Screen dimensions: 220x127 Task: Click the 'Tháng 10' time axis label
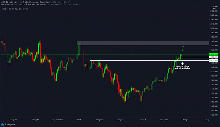[x=13, y=120]
